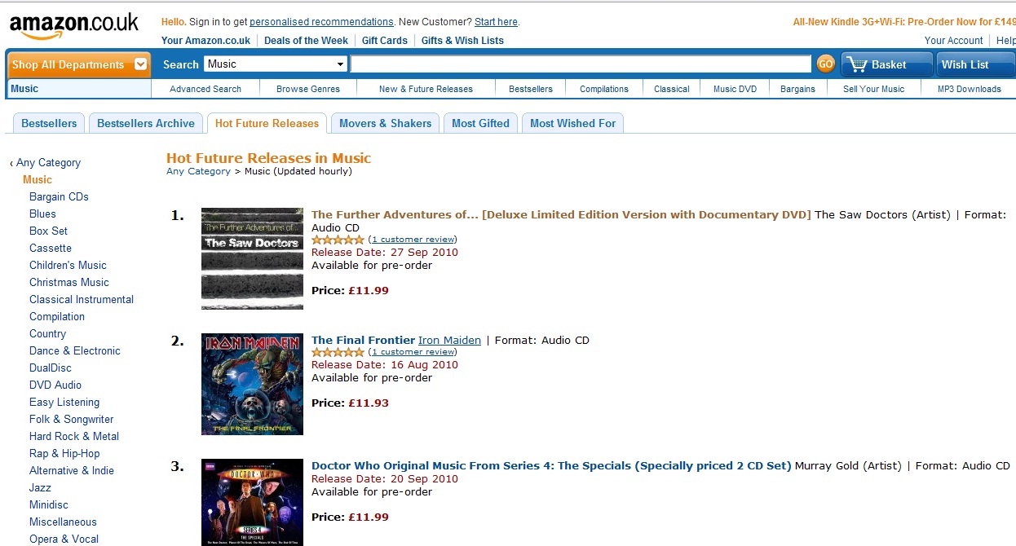
Task: Open customer review link for Saw Doctors album
Action: pos(413,240)
